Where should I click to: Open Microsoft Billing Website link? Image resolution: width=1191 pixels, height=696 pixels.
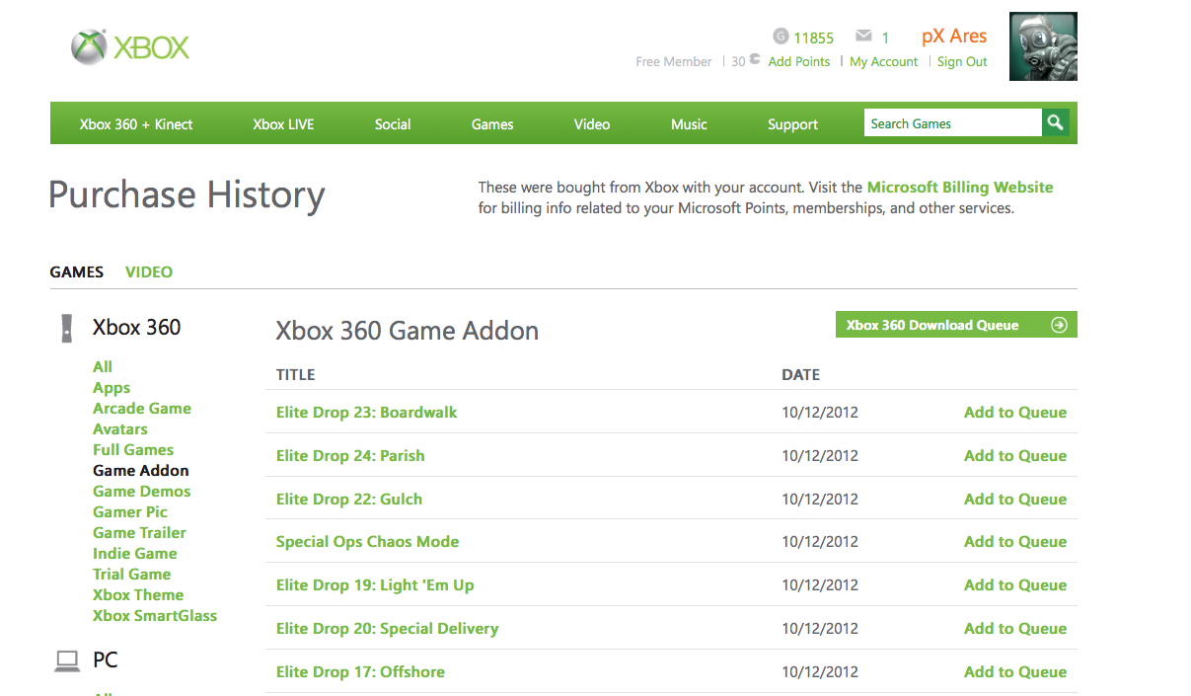tap(960, 187)
